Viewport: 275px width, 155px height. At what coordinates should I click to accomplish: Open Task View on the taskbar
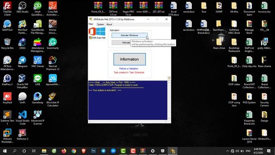(x=34, y=151)
